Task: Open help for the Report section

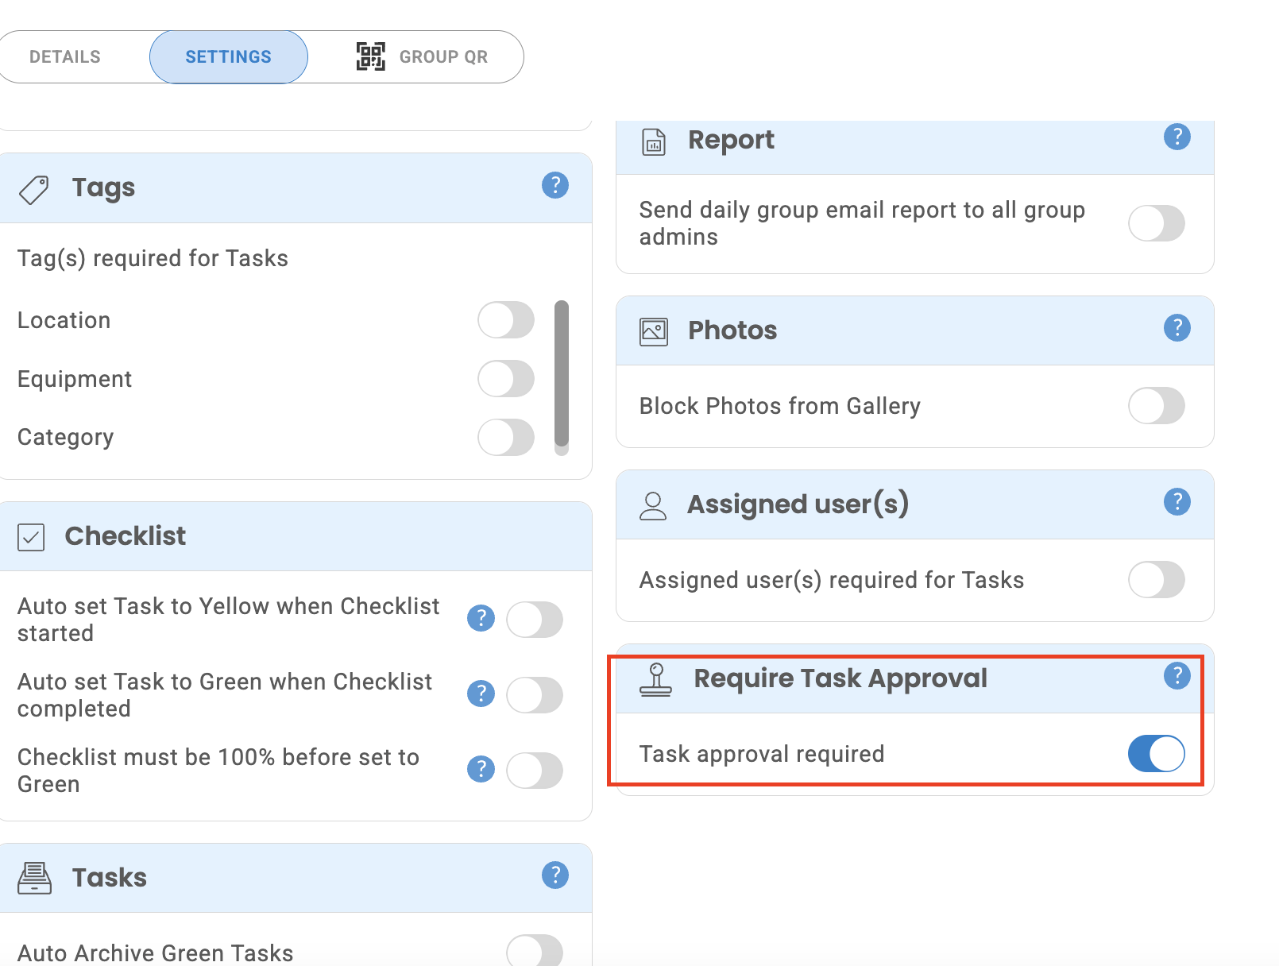Action: tap(1177, 137)
